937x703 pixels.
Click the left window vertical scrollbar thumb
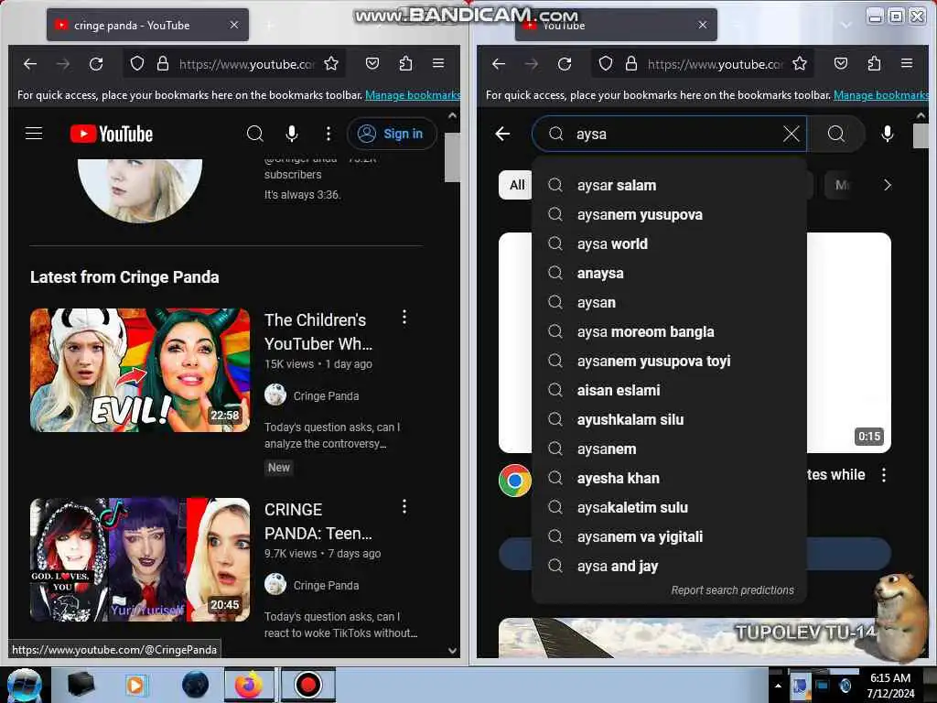coord(452,157)
